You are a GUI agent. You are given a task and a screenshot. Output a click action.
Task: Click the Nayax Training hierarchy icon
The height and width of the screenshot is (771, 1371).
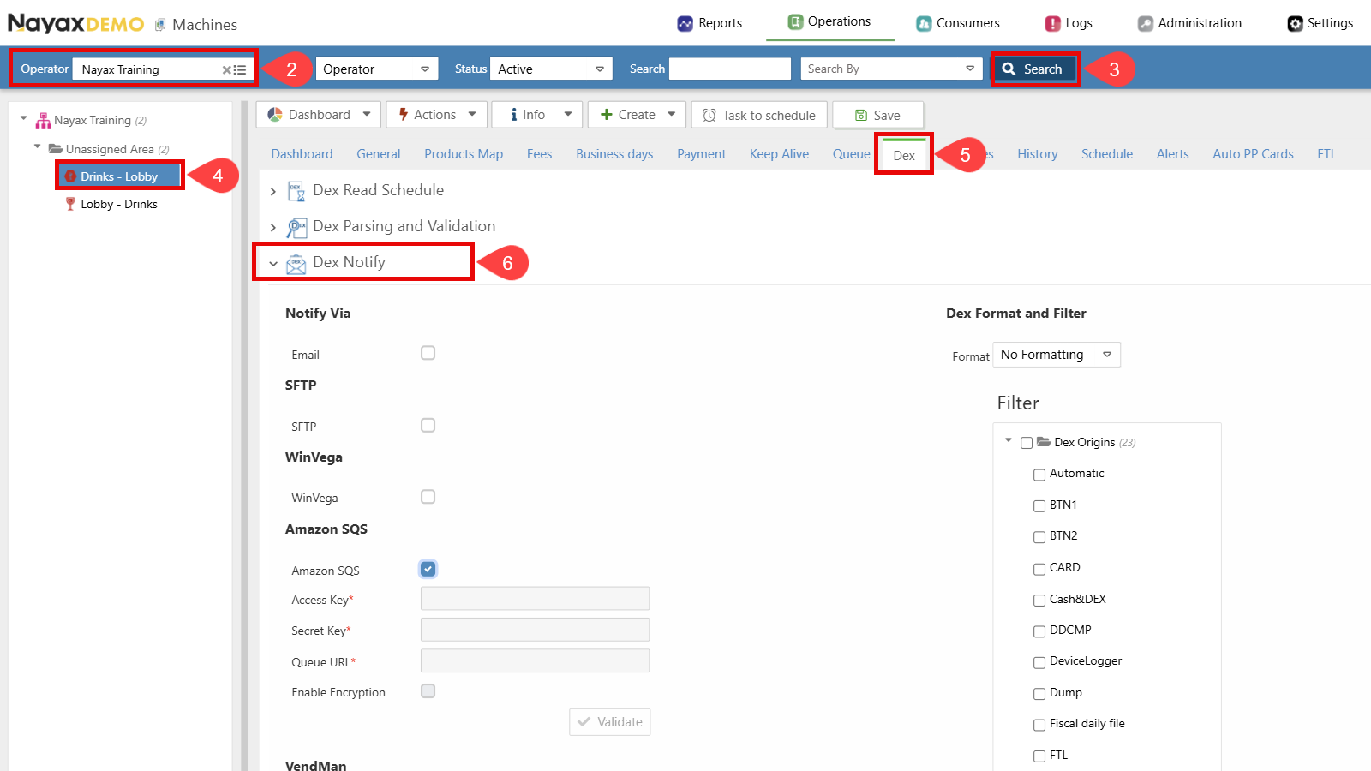pos(44,121)
